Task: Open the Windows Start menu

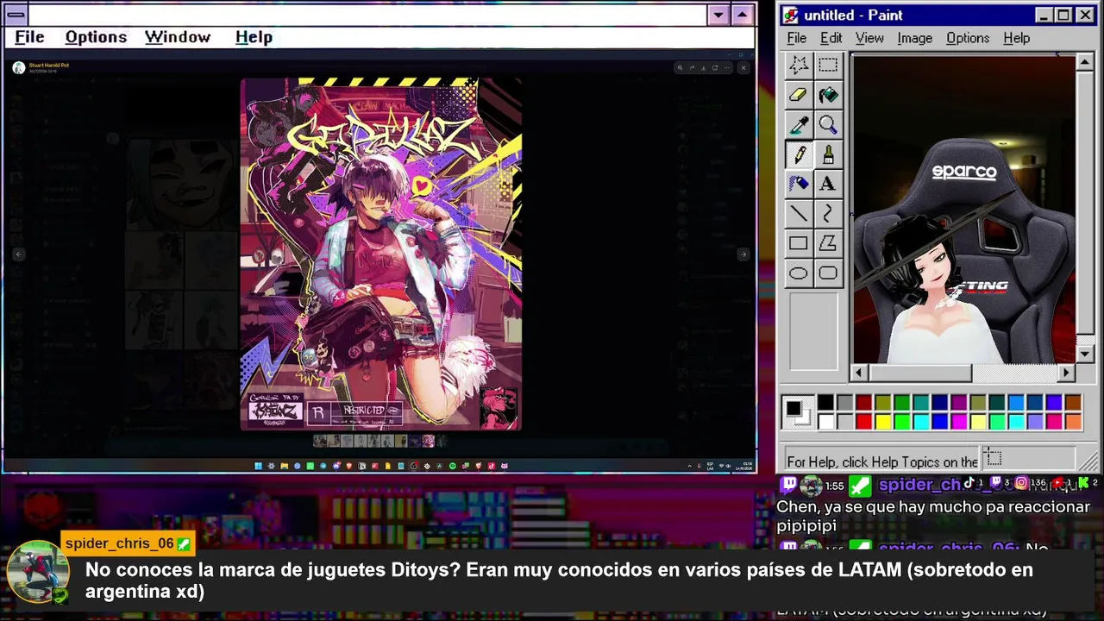Action: pos(258,466)
